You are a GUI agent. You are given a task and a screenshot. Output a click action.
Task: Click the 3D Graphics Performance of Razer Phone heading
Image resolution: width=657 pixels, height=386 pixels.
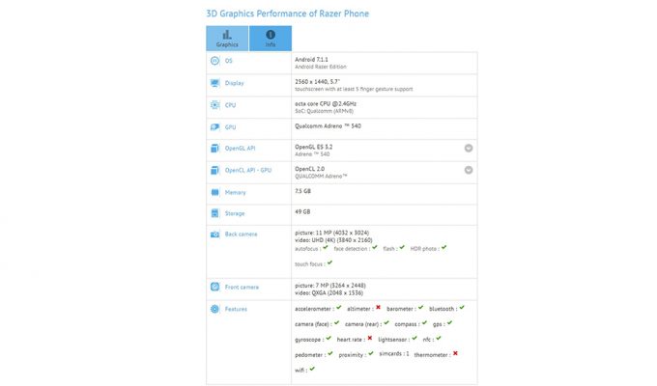(x=288, y=14)
